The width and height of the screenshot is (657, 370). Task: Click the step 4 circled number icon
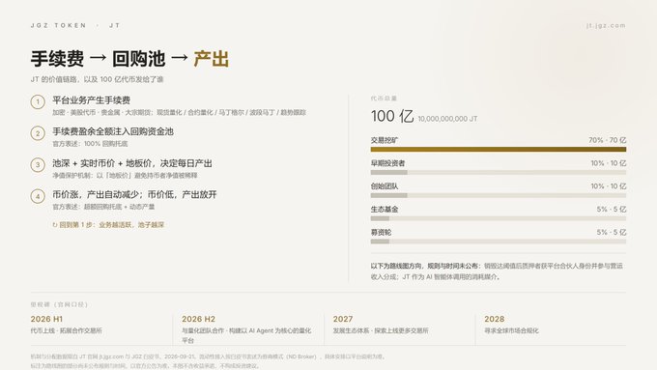coord(38,196)
